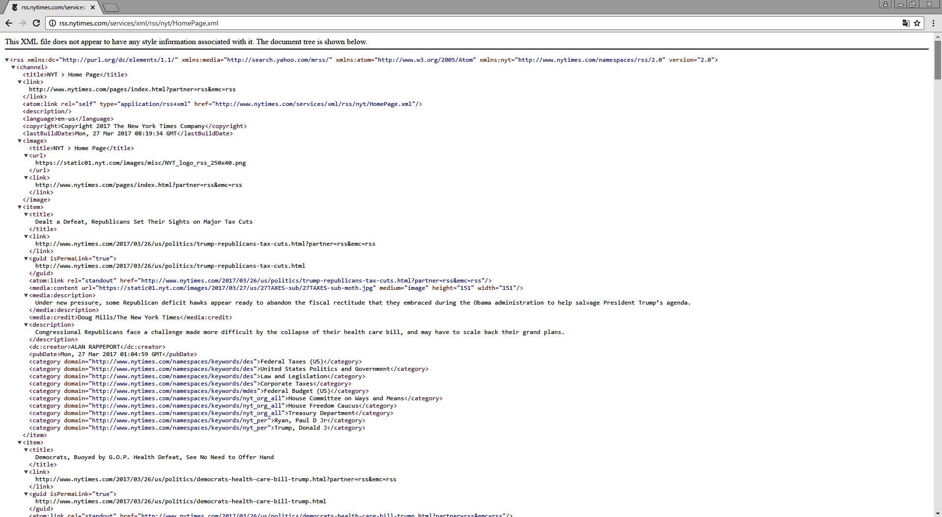This screenshot has height=517, width=942.
Task: Collapse the root rss element
Action: 7,60
